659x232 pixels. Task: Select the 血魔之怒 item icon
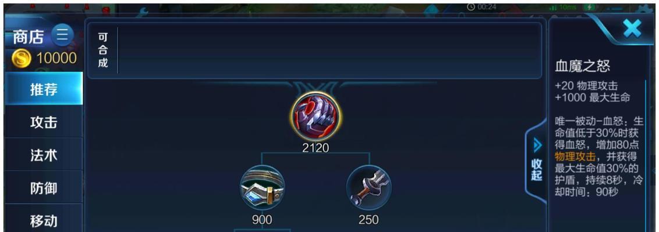tap(316, 117)
